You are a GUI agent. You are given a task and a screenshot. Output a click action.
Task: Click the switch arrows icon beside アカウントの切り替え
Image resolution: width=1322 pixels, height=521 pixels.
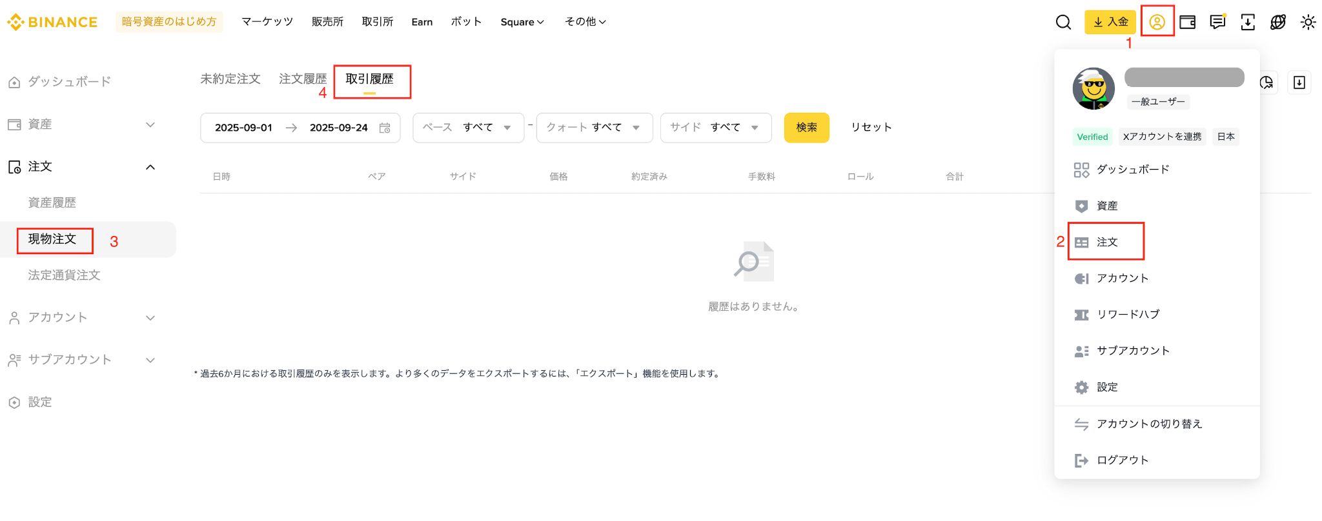tap(1081, 424)
